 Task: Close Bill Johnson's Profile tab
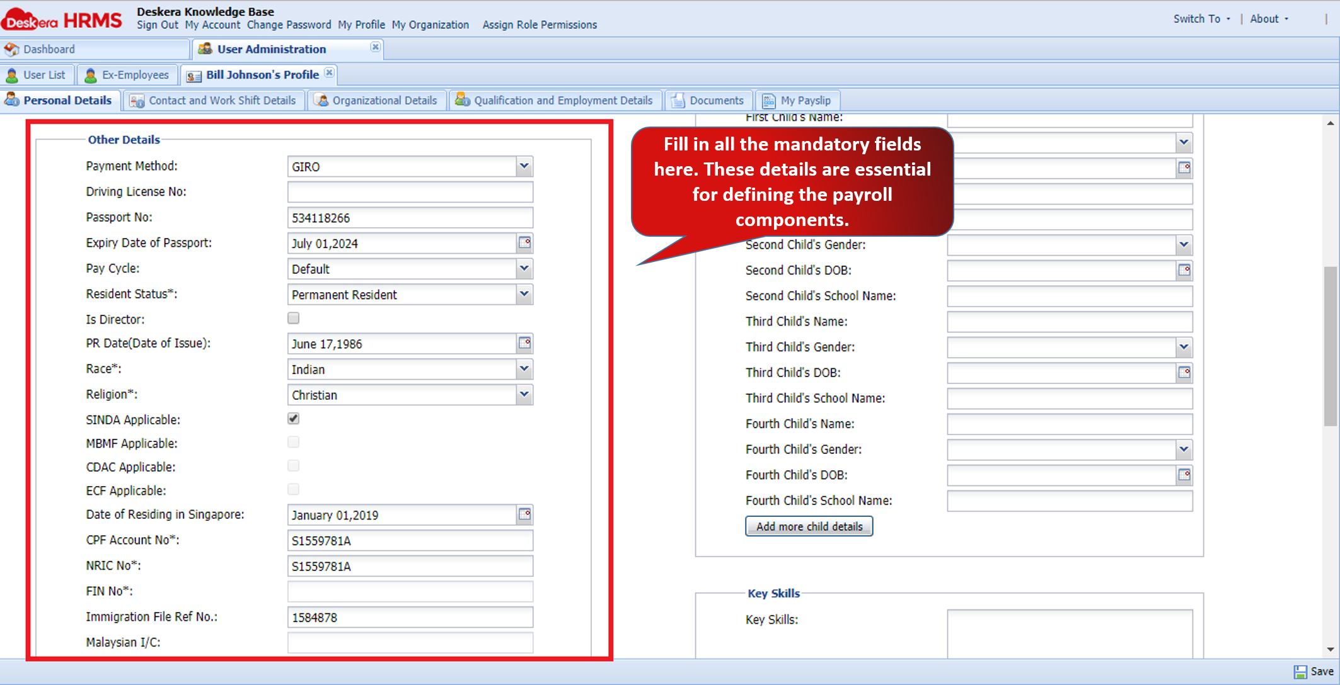click(x=329, y=73)
